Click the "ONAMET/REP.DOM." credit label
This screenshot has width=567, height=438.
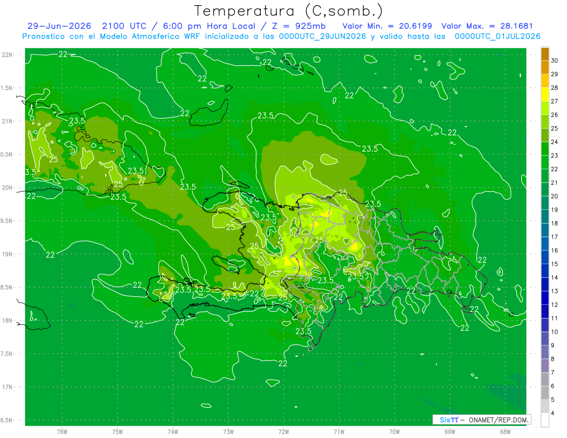498,420
